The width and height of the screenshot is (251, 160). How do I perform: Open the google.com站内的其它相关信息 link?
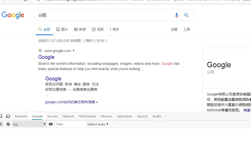[x=72, y=102]
